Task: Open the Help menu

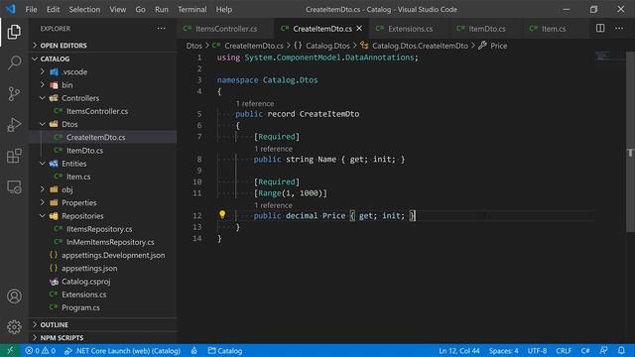Action: (224, 9)
